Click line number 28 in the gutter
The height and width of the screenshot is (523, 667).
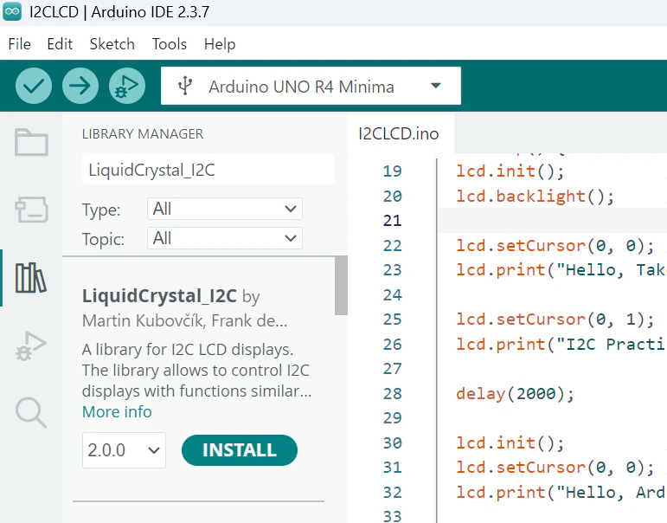point(392,393)
